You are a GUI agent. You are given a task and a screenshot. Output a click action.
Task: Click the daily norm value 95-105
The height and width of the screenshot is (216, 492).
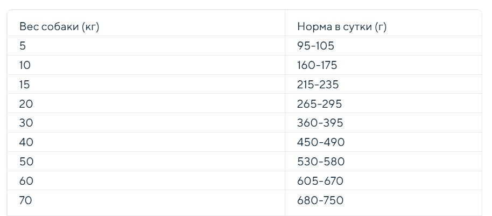coord(315,46)
